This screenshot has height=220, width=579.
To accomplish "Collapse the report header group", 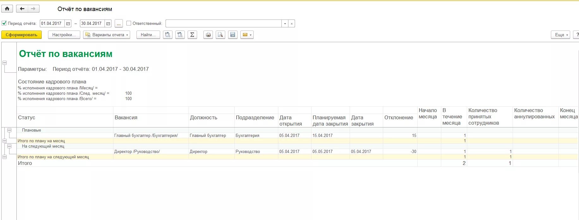I will point(5,63).
